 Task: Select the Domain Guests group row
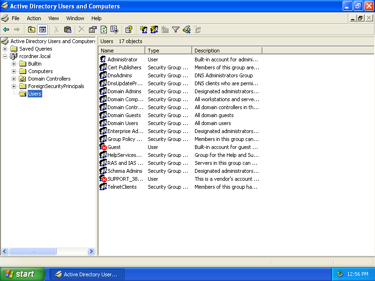pos(180,115)
